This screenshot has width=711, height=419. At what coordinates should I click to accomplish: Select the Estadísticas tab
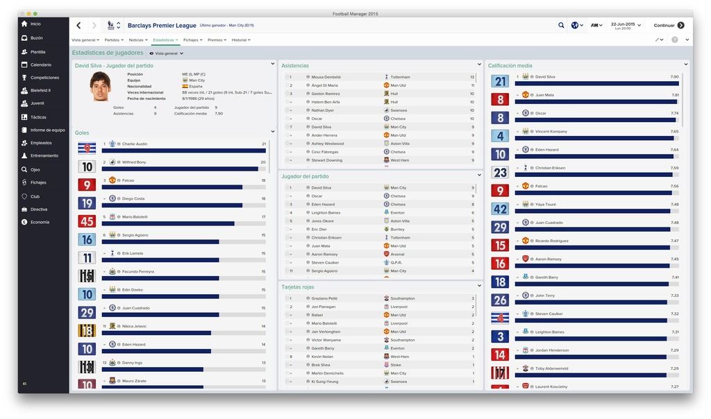(x=165, y=40)
